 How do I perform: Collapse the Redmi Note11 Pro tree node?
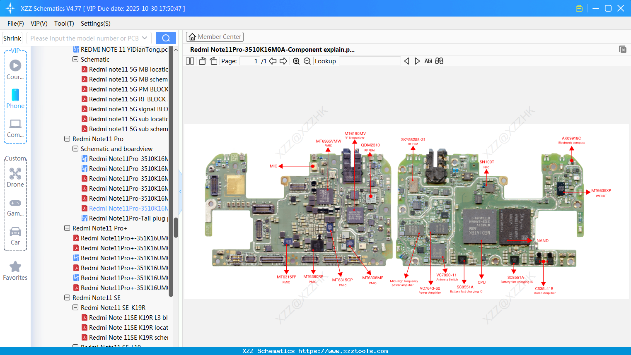(67, 139)
